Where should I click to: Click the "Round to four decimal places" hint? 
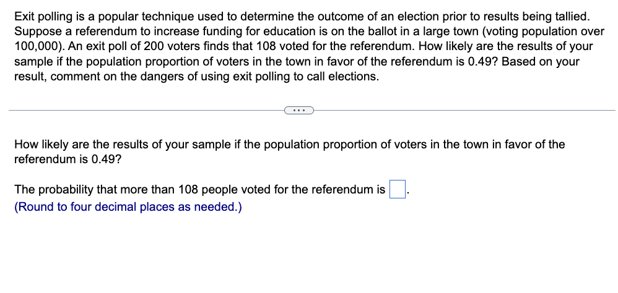[x=128, y=207]
